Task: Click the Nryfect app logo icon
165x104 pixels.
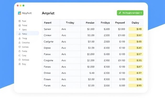Action: [19, 13]
